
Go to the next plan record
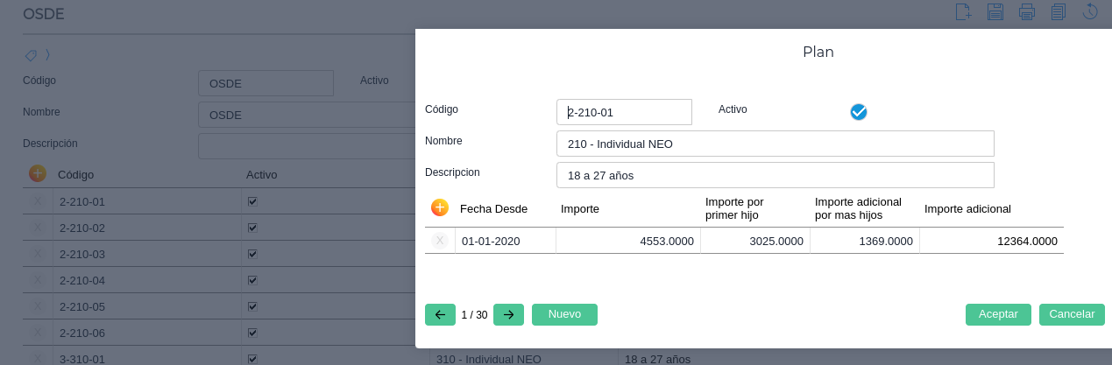508,315
